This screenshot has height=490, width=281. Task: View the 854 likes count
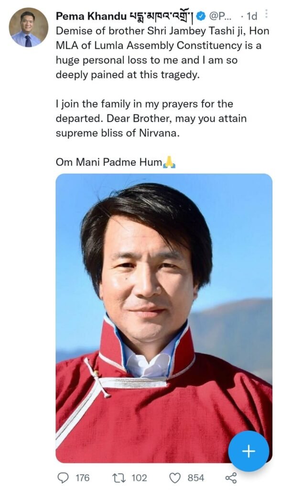[196, 478]
